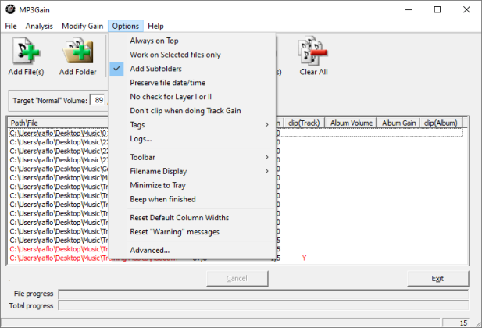Image resolution: width=482 pixels, height=328 pixels.
Task: Enable Beep when finished option
Action: (192, 199)
